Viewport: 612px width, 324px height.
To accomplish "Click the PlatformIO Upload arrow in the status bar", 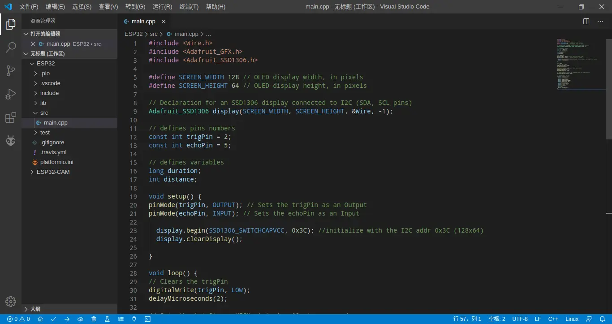I will pos(67,319).
